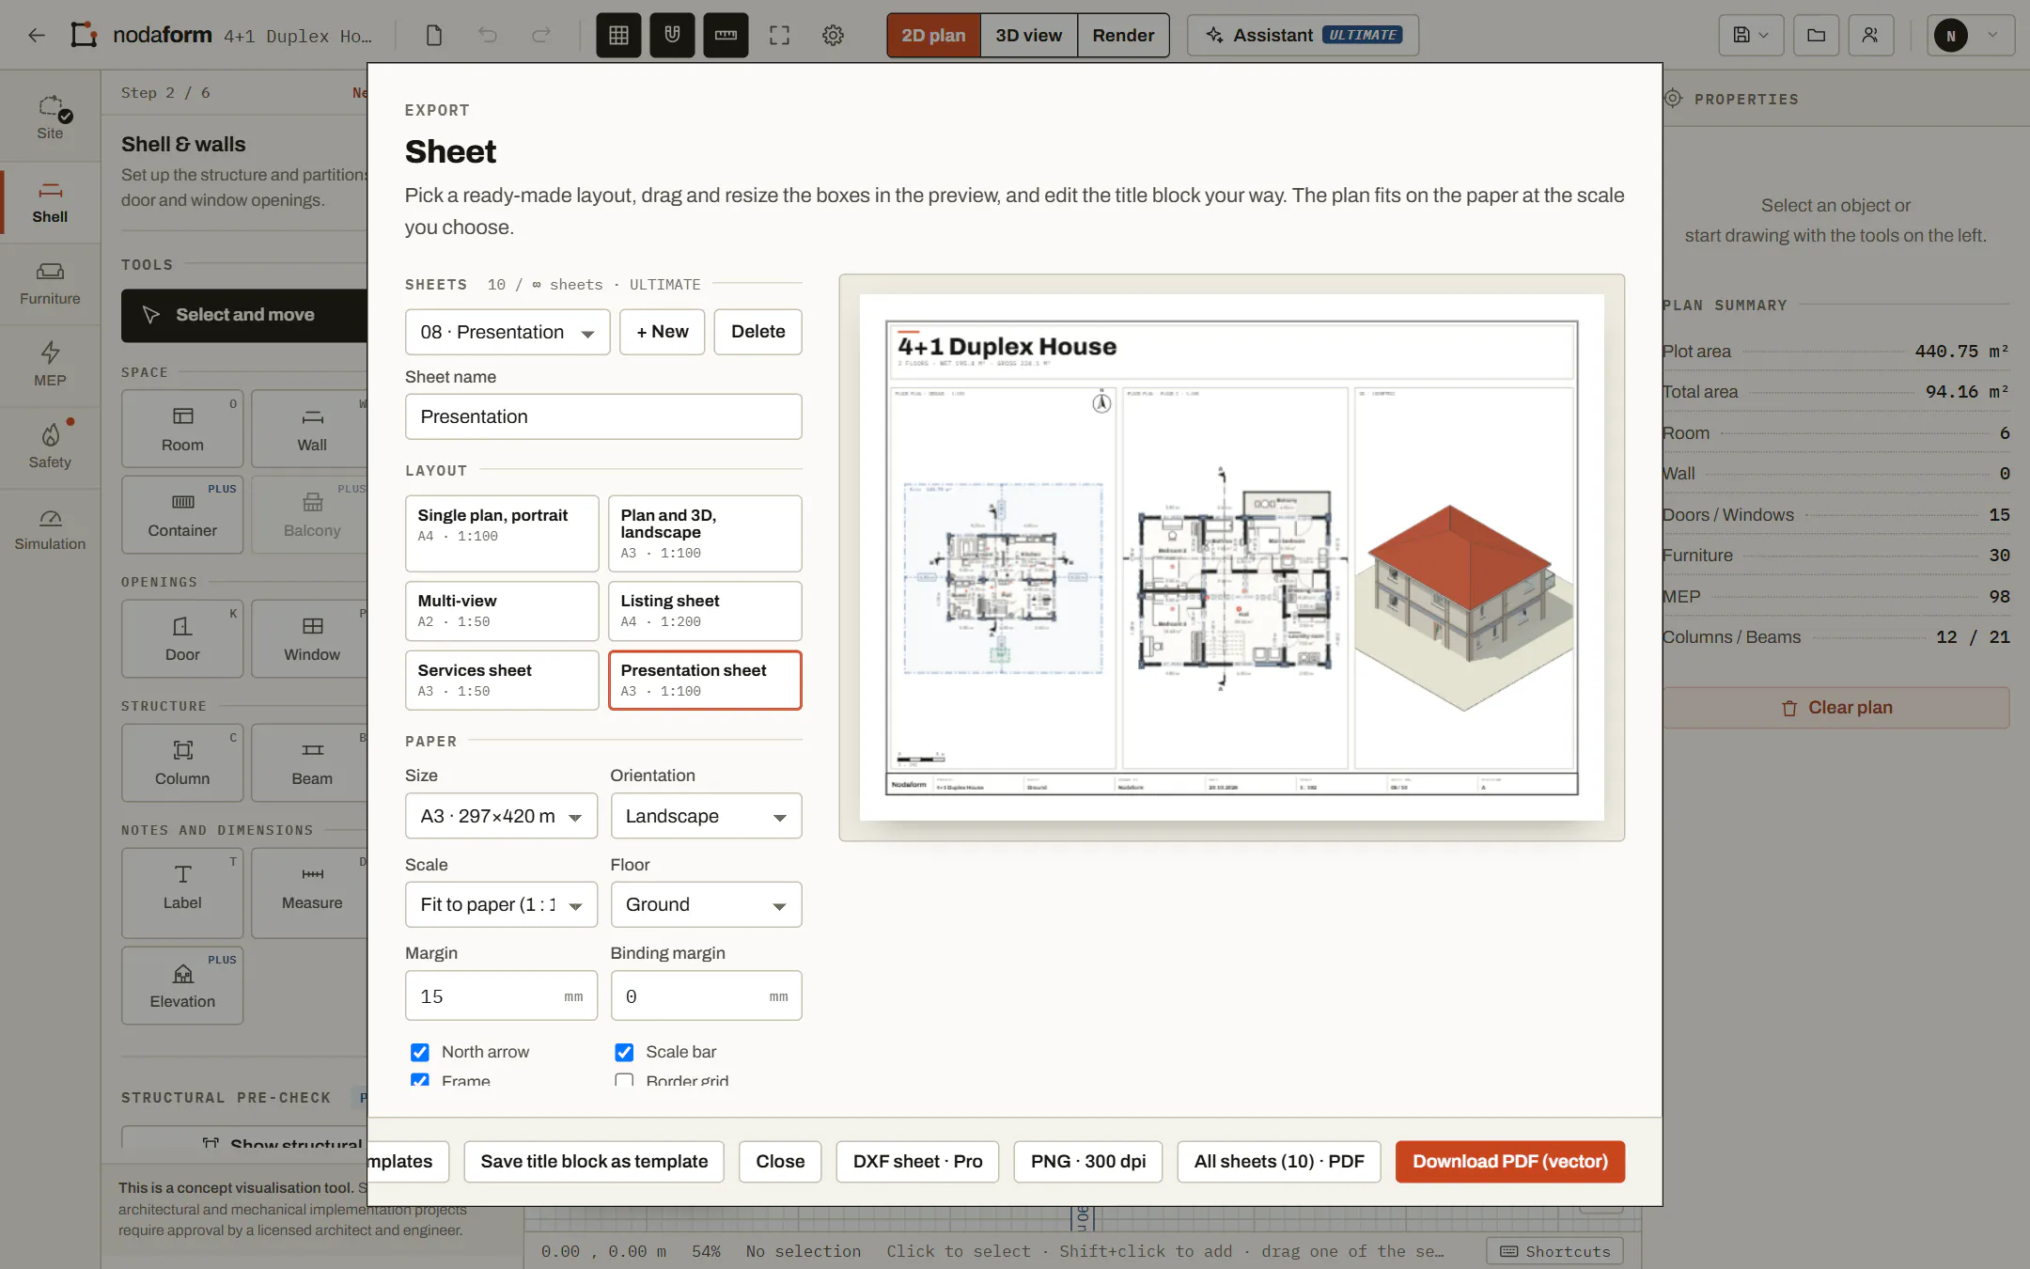
Task: Open the folder icon in top bar
Action: (1816, 35)
